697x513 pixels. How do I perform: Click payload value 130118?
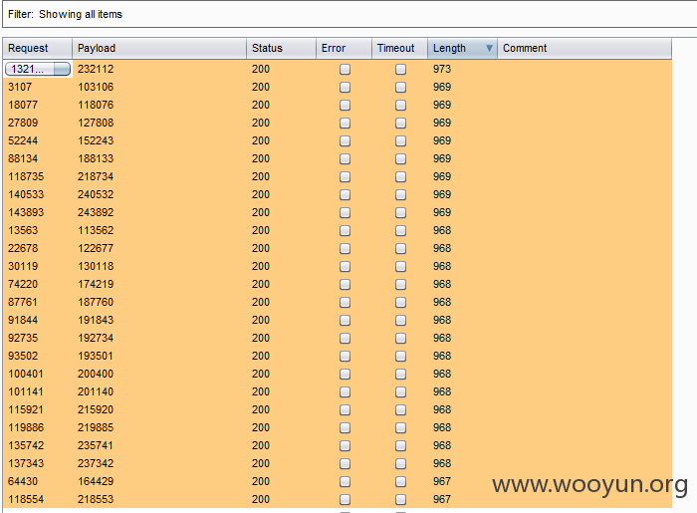pos(96,266)
